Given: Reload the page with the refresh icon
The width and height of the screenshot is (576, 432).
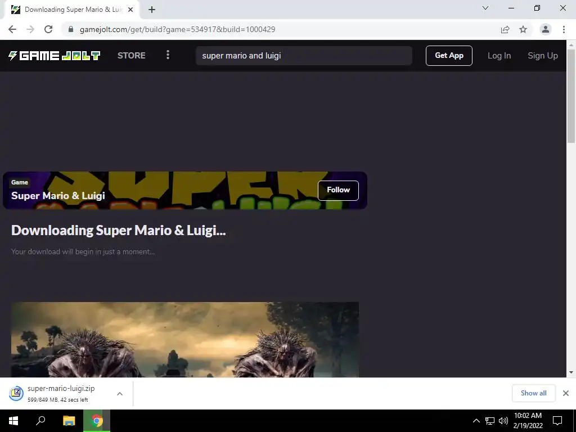Looking at the screenshot, I should tap(48, 29).
